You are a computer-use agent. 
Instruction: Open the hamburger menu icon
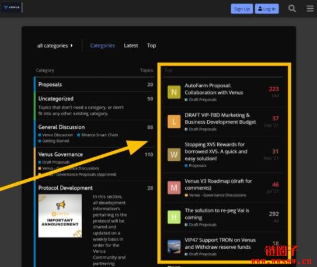pyautogui.click(x=310, y=9)
